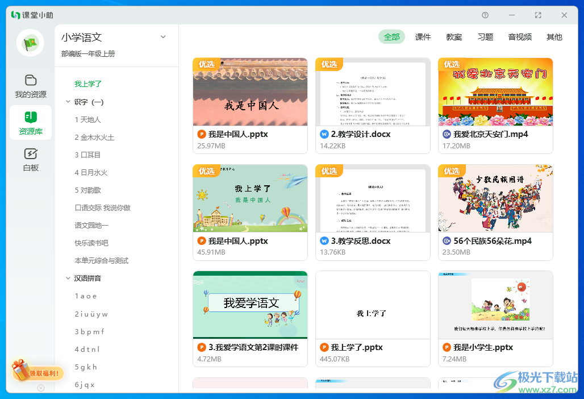
Task: Switch to the 音视频 filter tab
Action: (520, 37)
